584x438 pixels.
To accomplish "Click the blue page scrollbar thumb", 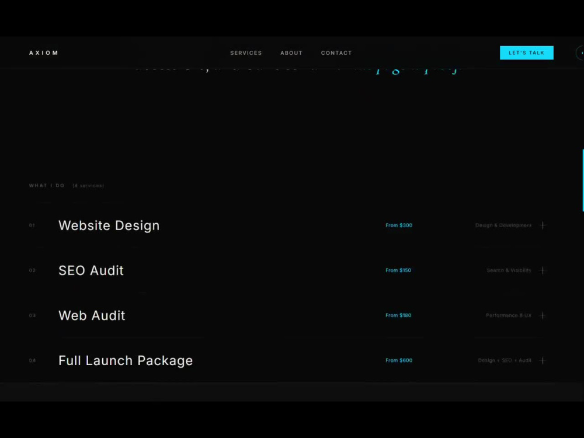I will pos(583,180).
